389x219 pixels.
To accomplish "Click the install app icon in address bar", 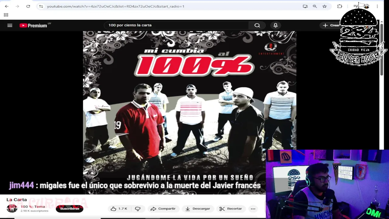I will [x=305, y=6].
